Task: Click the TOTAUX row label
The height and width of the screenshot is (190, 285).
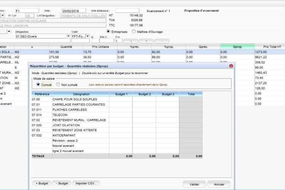Action: 38,156
